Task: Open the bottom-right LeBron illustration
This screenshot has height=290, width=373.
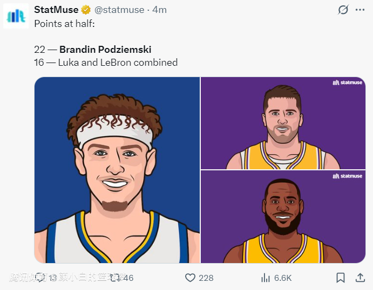Action: pos(283,217)
